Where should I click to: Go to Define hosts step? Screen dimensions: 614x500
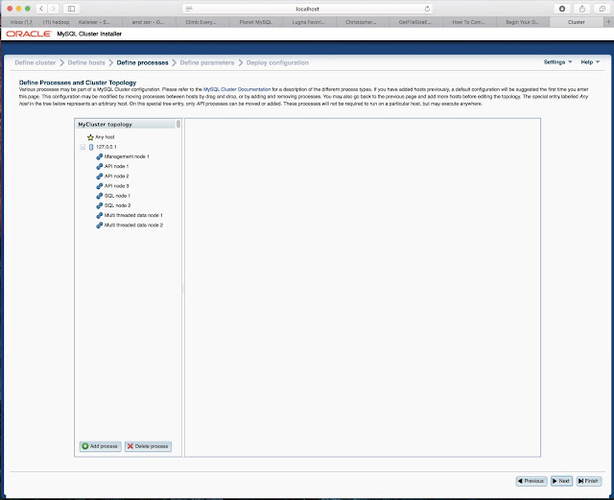[86, 62]
